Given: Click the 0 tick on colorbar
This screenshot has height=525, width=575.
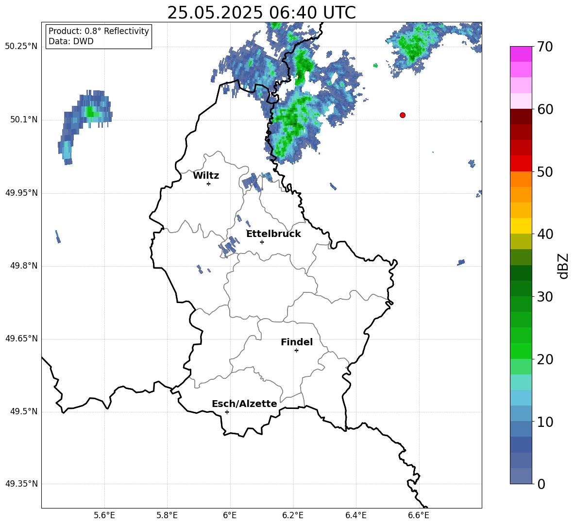Looking at the screenshot, I should click(541, 484).
